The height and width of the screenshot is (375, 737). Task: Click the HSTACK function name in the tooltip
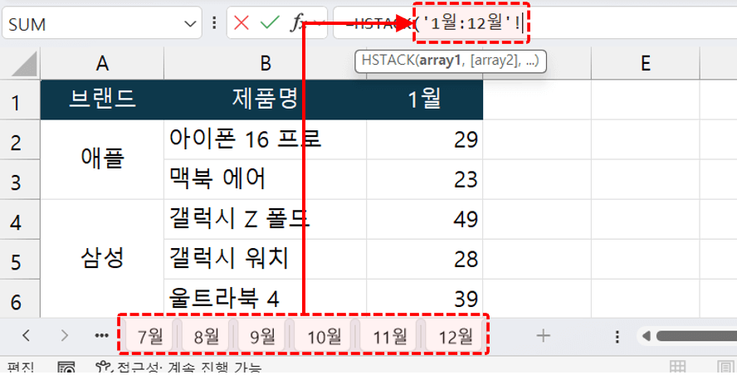tap(388, 61)
